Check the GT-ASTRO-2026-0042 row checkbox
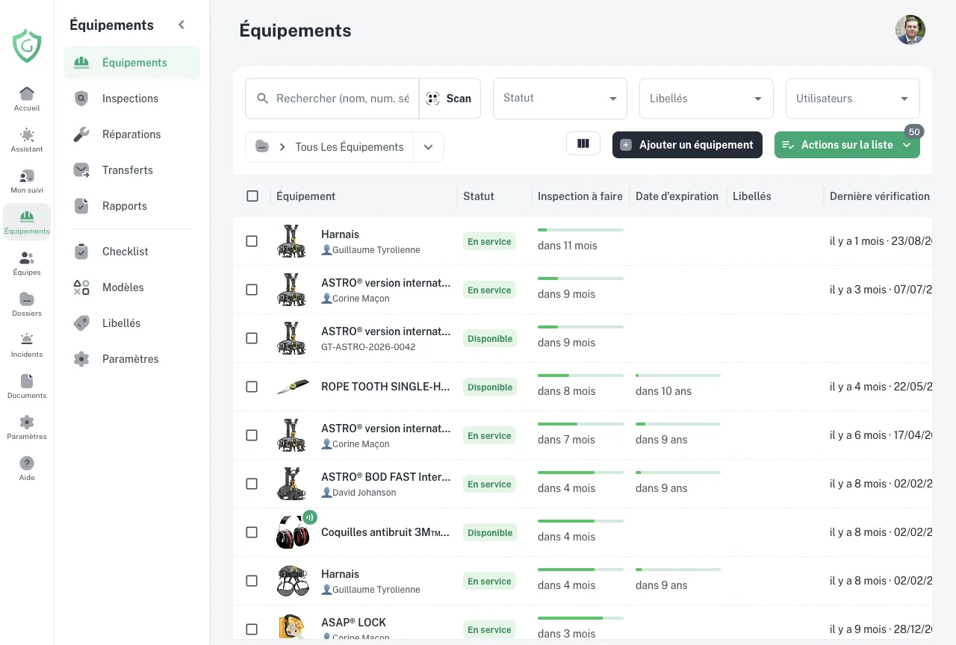The width and height of the screenshot is (956, 645). pos(252,338)
